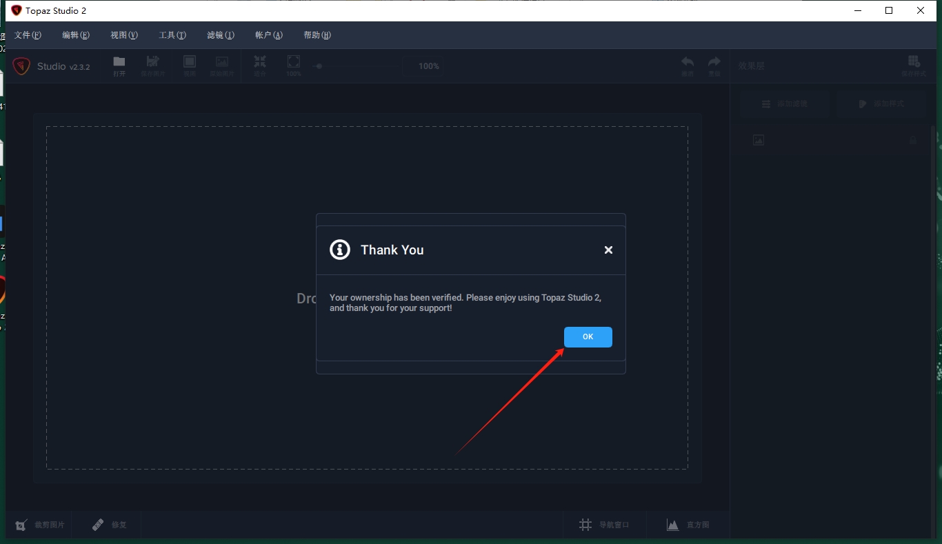Open the 视图 menu
Viewport: 942px width, 544px height.
coord(124,35)
